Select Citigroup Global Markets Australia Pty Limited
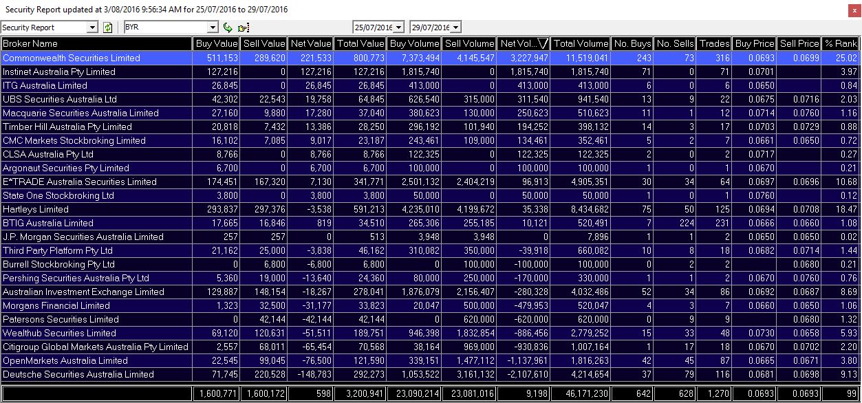The width and height of the screenshot is (862, 403). click(430, 347)
